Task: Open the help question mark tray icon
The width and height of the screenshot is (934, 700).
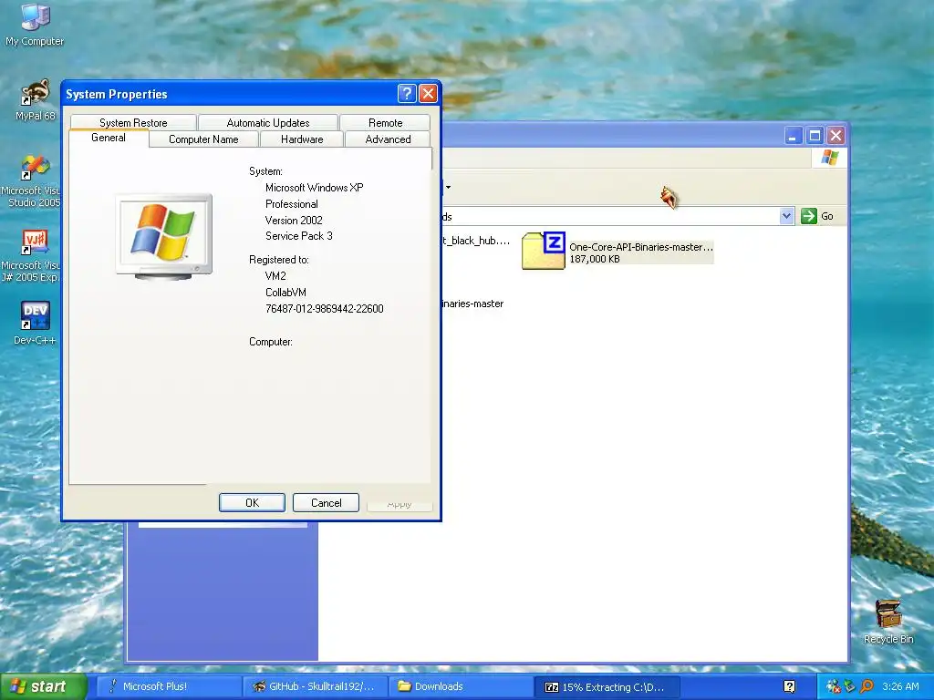Action: click(x=789, y=686)
